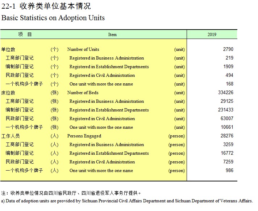Screen dimensions: 258x211
Task: Select the English footnote about Sichuan Provincial Civil Affairs
Action: [x=127, y=201]
